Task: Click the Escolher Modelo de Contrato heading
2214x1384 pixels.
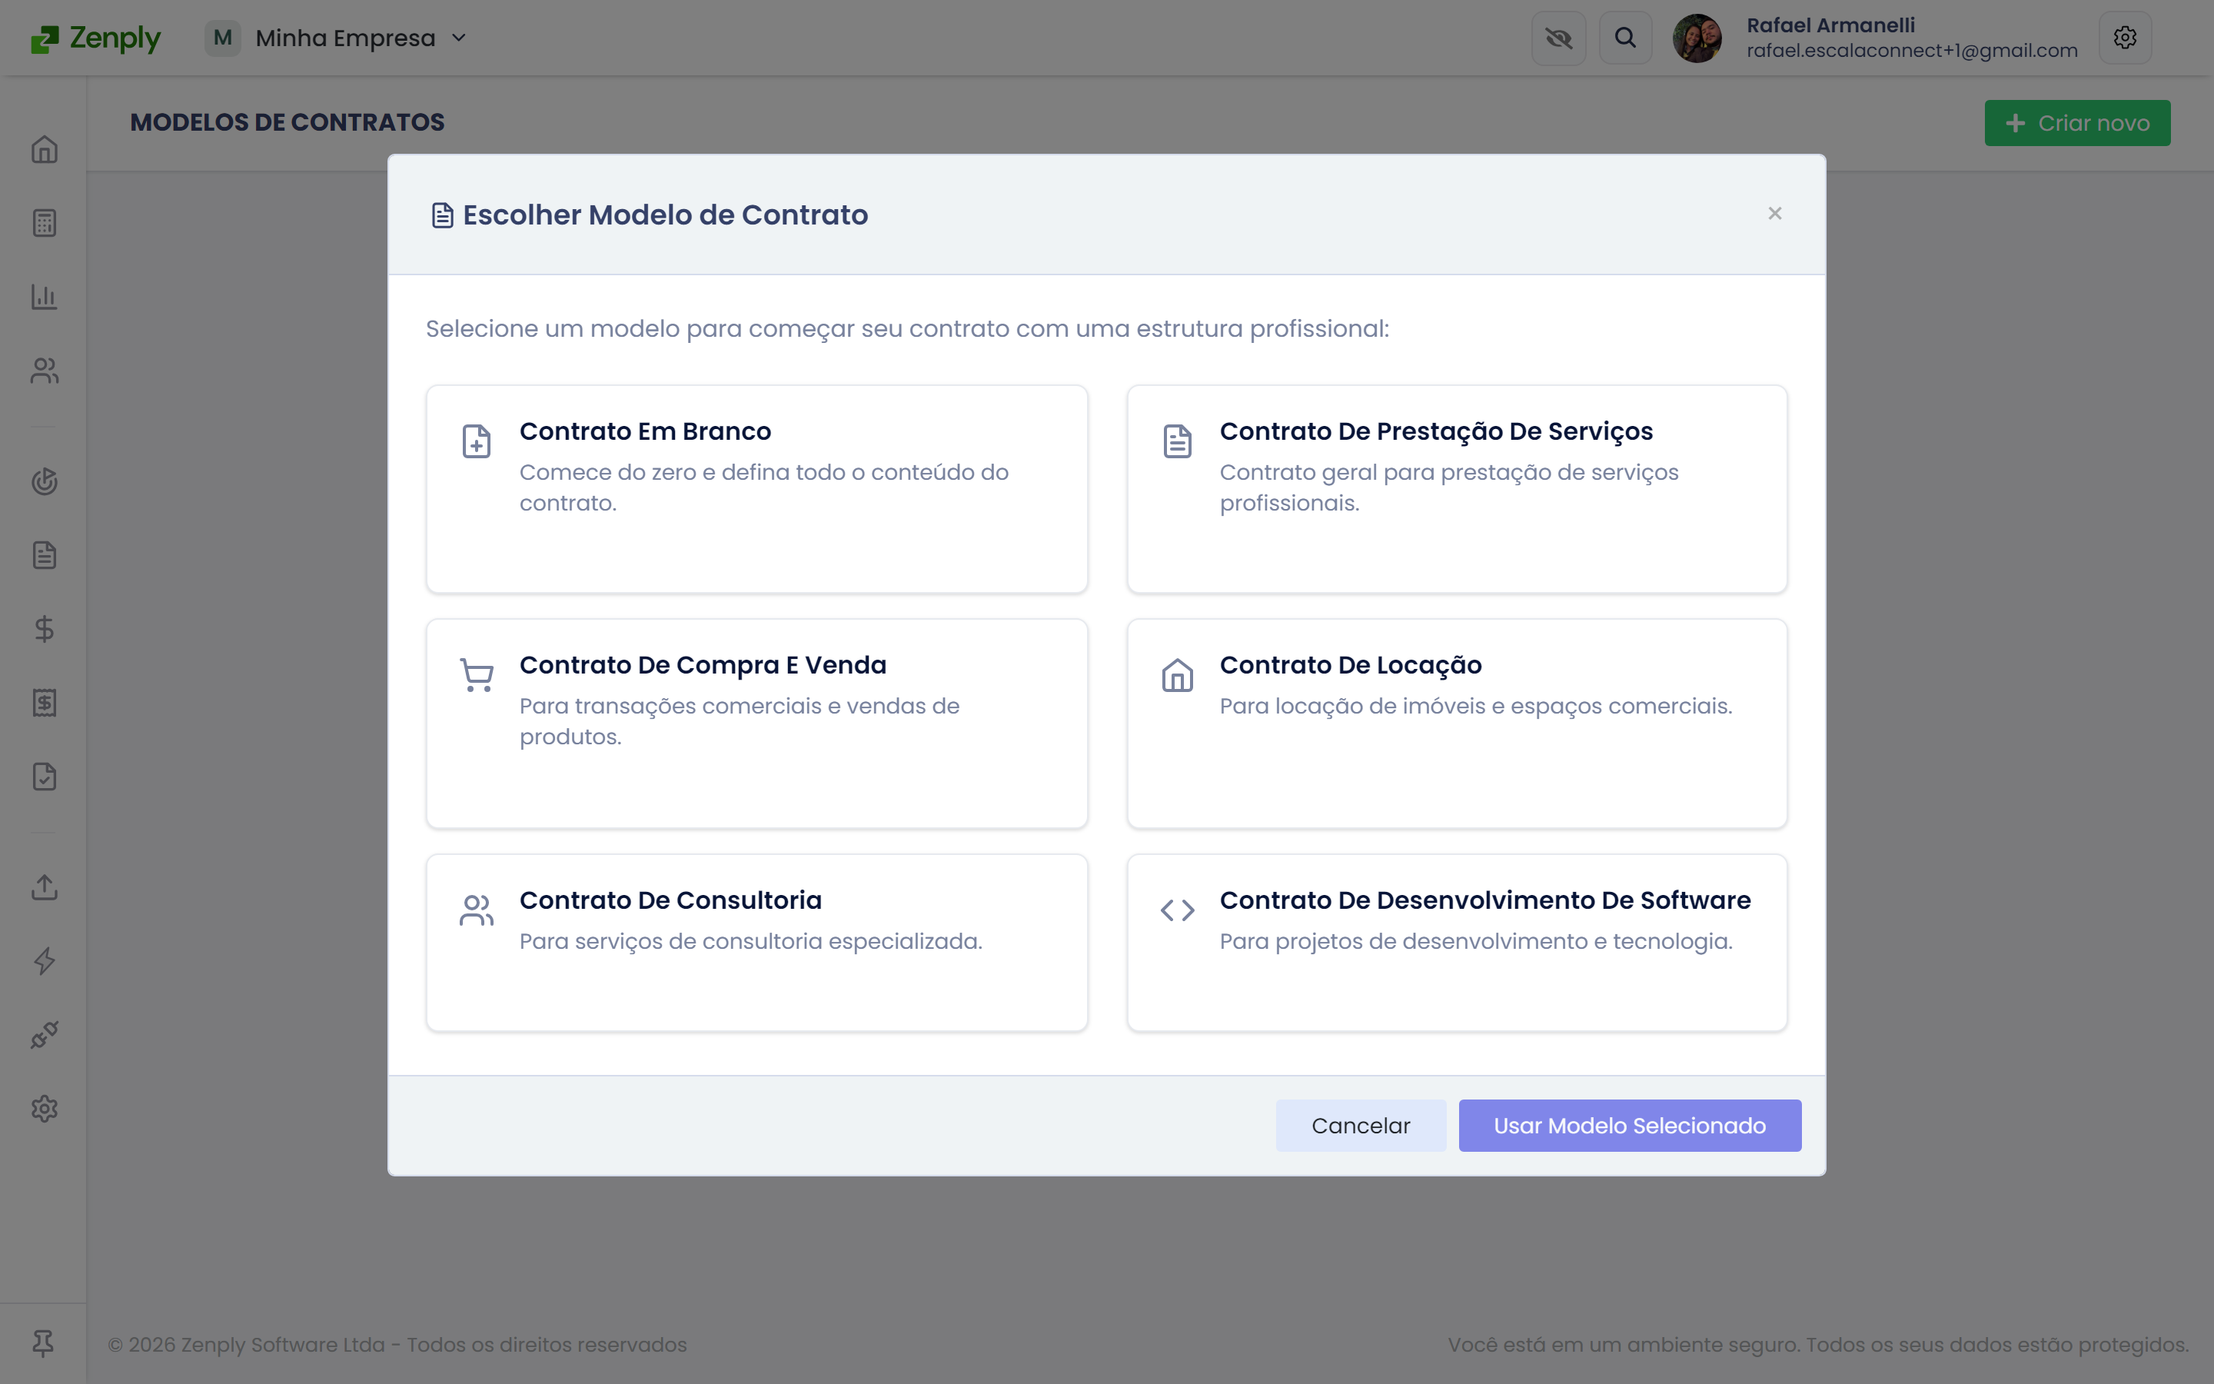Action: pyautogui.click(x=665, y=215)
